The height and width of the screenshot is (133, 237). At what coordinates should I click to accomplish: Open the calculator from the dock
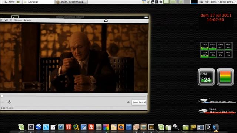pos(99,127)
